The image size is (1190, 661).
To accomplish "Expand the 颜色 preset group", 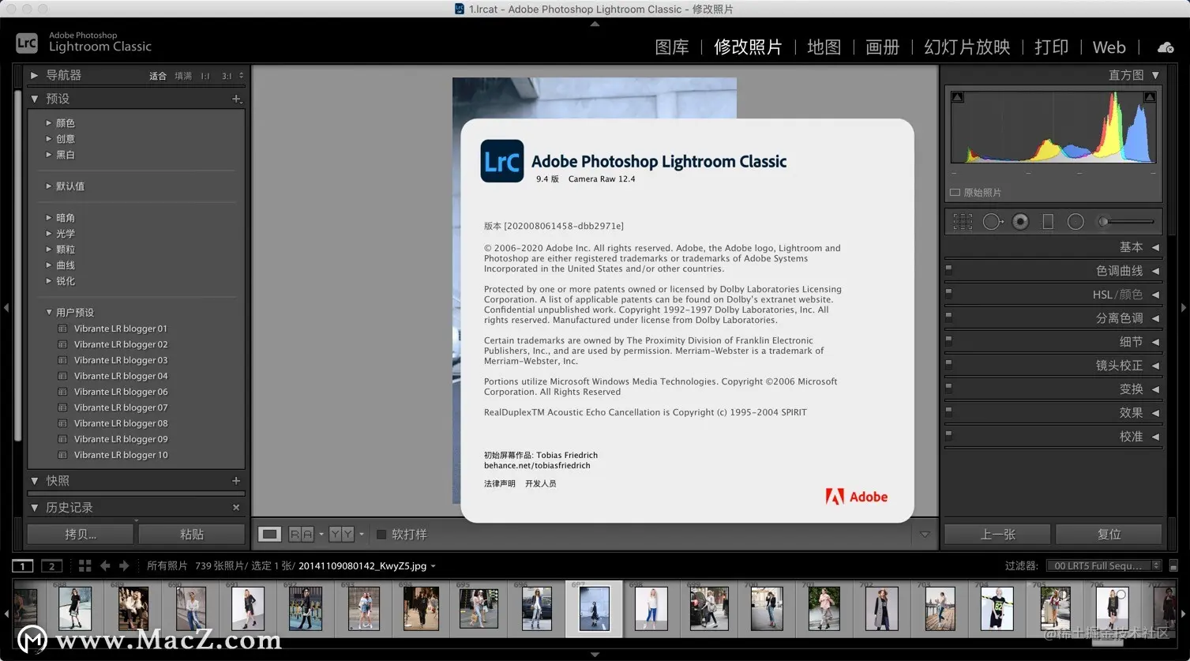I will click(x=48, y=123).
